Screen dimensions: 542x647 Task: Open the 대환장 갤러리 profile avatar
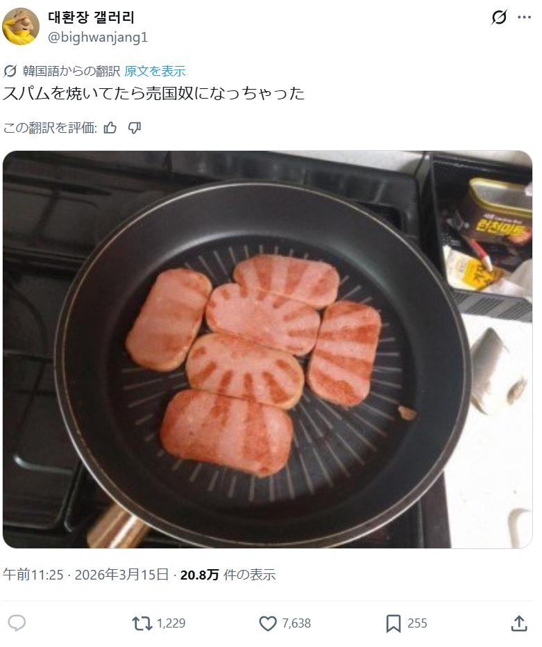tap(21, 26)
